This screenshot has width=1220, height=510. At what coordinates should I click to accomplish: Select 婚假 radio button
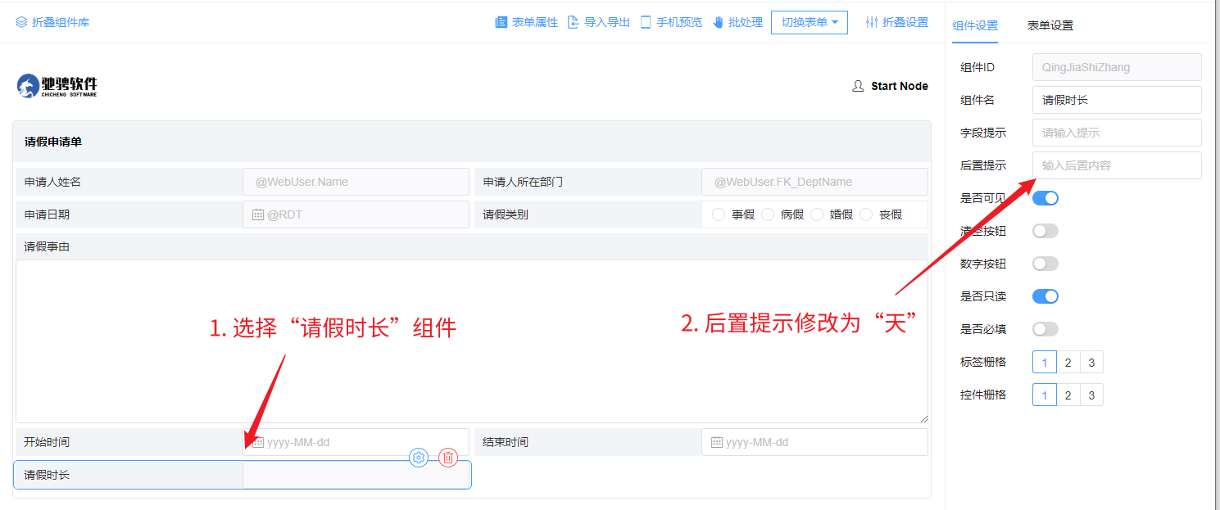click(817, 214)
